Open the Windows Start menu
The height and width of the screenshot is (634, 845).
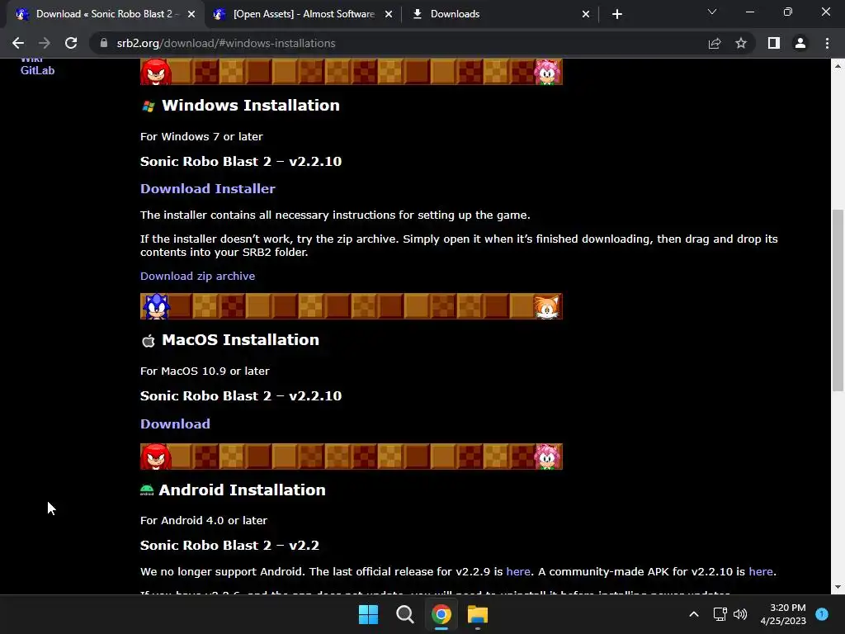(368, 614)
